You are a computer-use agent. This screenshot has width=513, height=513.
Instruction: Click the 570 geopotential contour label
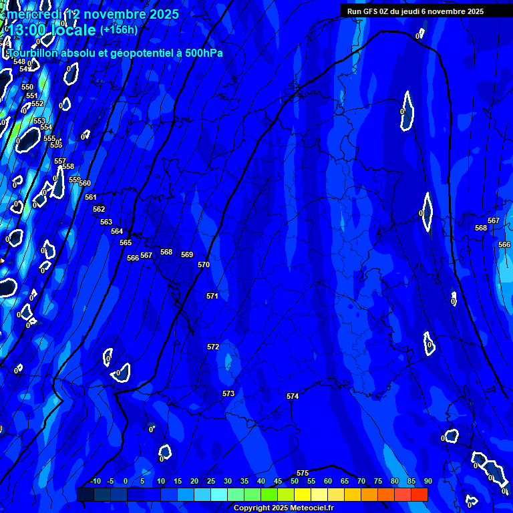[x=204, y=265]
